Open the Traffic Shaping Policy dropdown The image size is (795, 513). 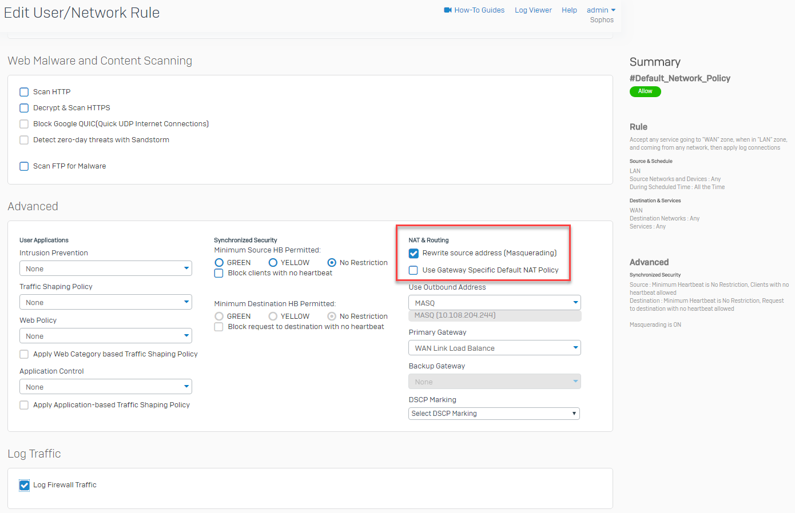(106, 302)
